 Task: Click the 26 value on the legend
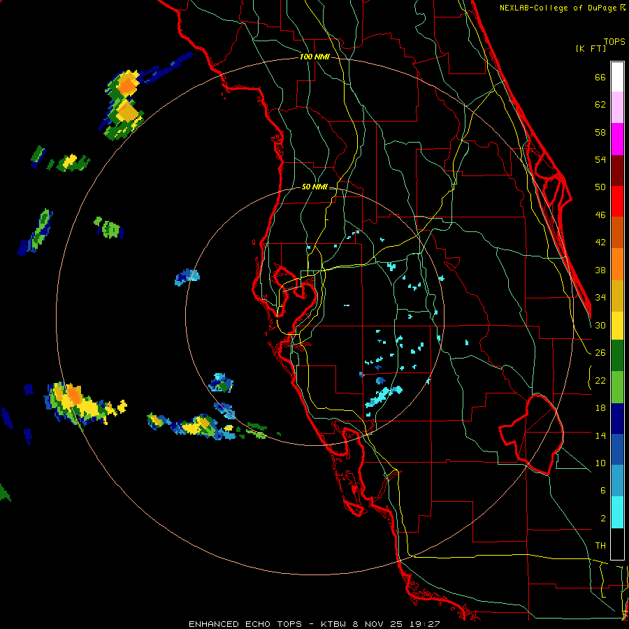[x=600, y=353]
